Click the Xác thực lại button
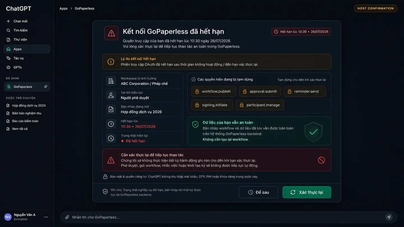 (307, 192)
